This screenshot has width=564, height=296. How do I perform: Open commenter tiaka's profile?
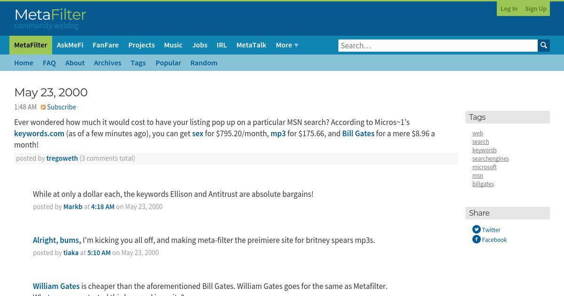71,253
